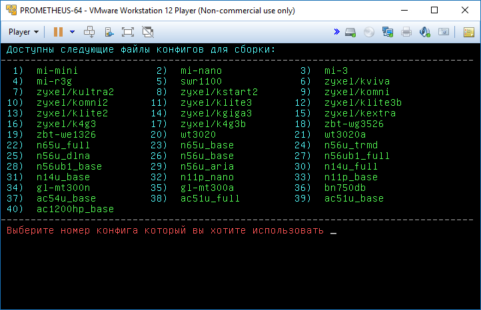Click the 'wt3020' entry numbered 20
481x310 pixels.
click(x=198, y=134)
